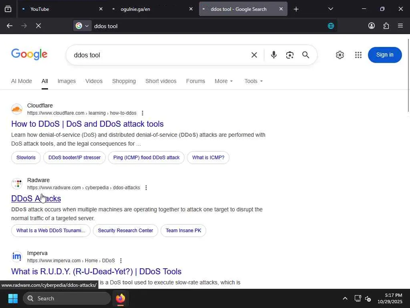
Task: Open How to DDoS Cloudflare result link
Action: [87, 124]
